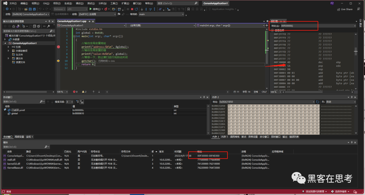Click the refresh icon in Memory 2 panel

click(317, 102)
